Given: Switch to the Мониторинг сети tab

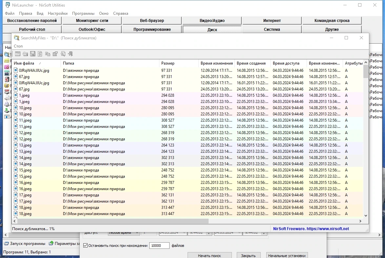Looking at the screenshot, I should [92, 21].
